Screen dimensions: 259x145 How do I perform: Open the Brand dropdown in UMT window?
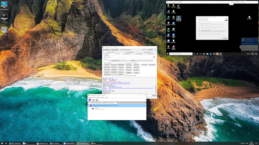118,61
